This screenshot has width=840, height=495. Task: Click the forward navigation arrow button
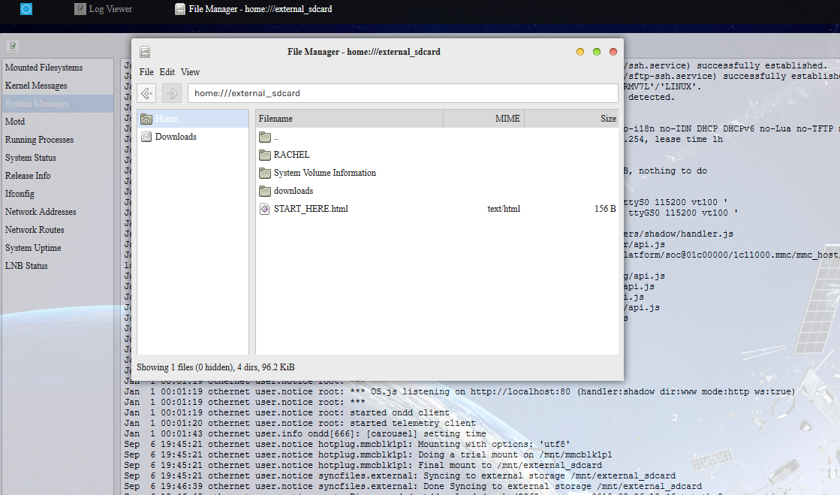pos(172,93)
